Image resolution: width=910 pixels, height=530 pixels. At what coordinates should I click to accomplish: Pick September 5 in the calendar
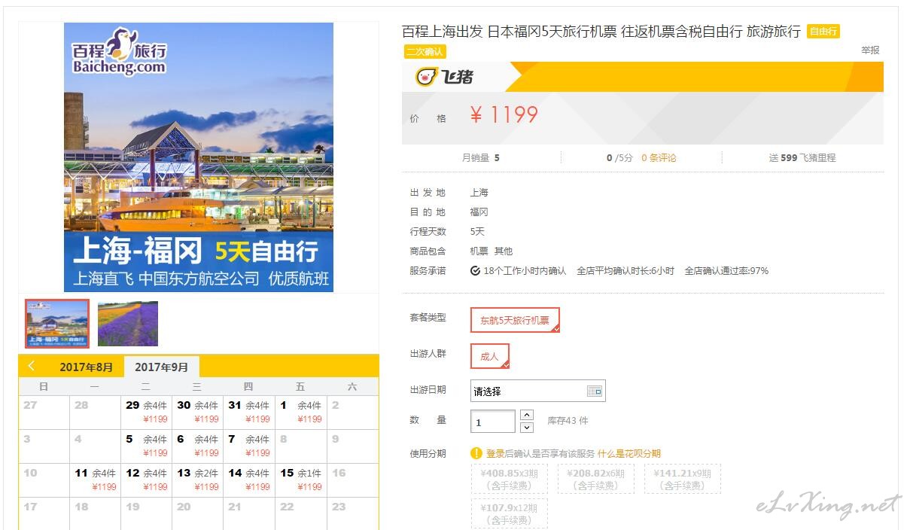click(146, 446)
